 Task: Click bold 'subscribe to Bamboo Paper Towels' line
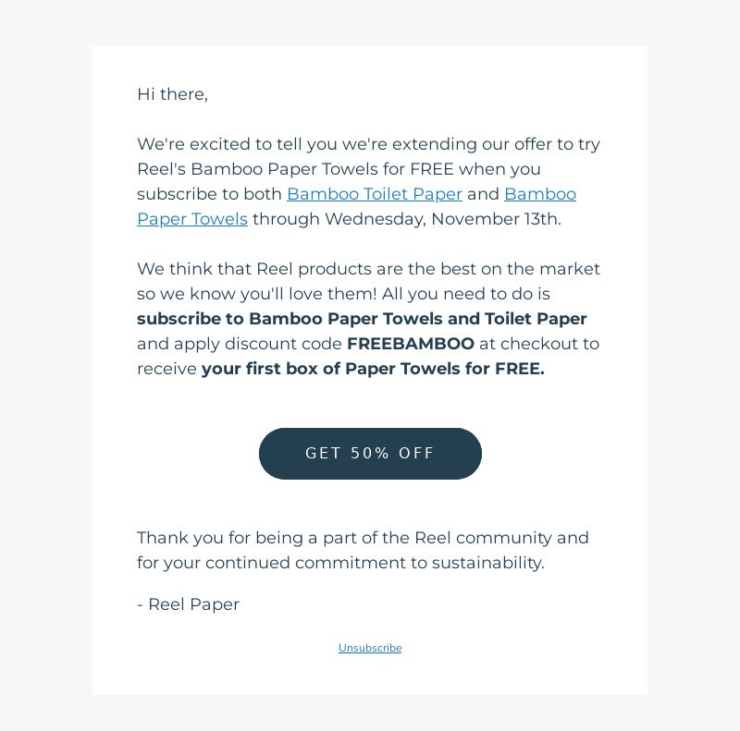362,318
